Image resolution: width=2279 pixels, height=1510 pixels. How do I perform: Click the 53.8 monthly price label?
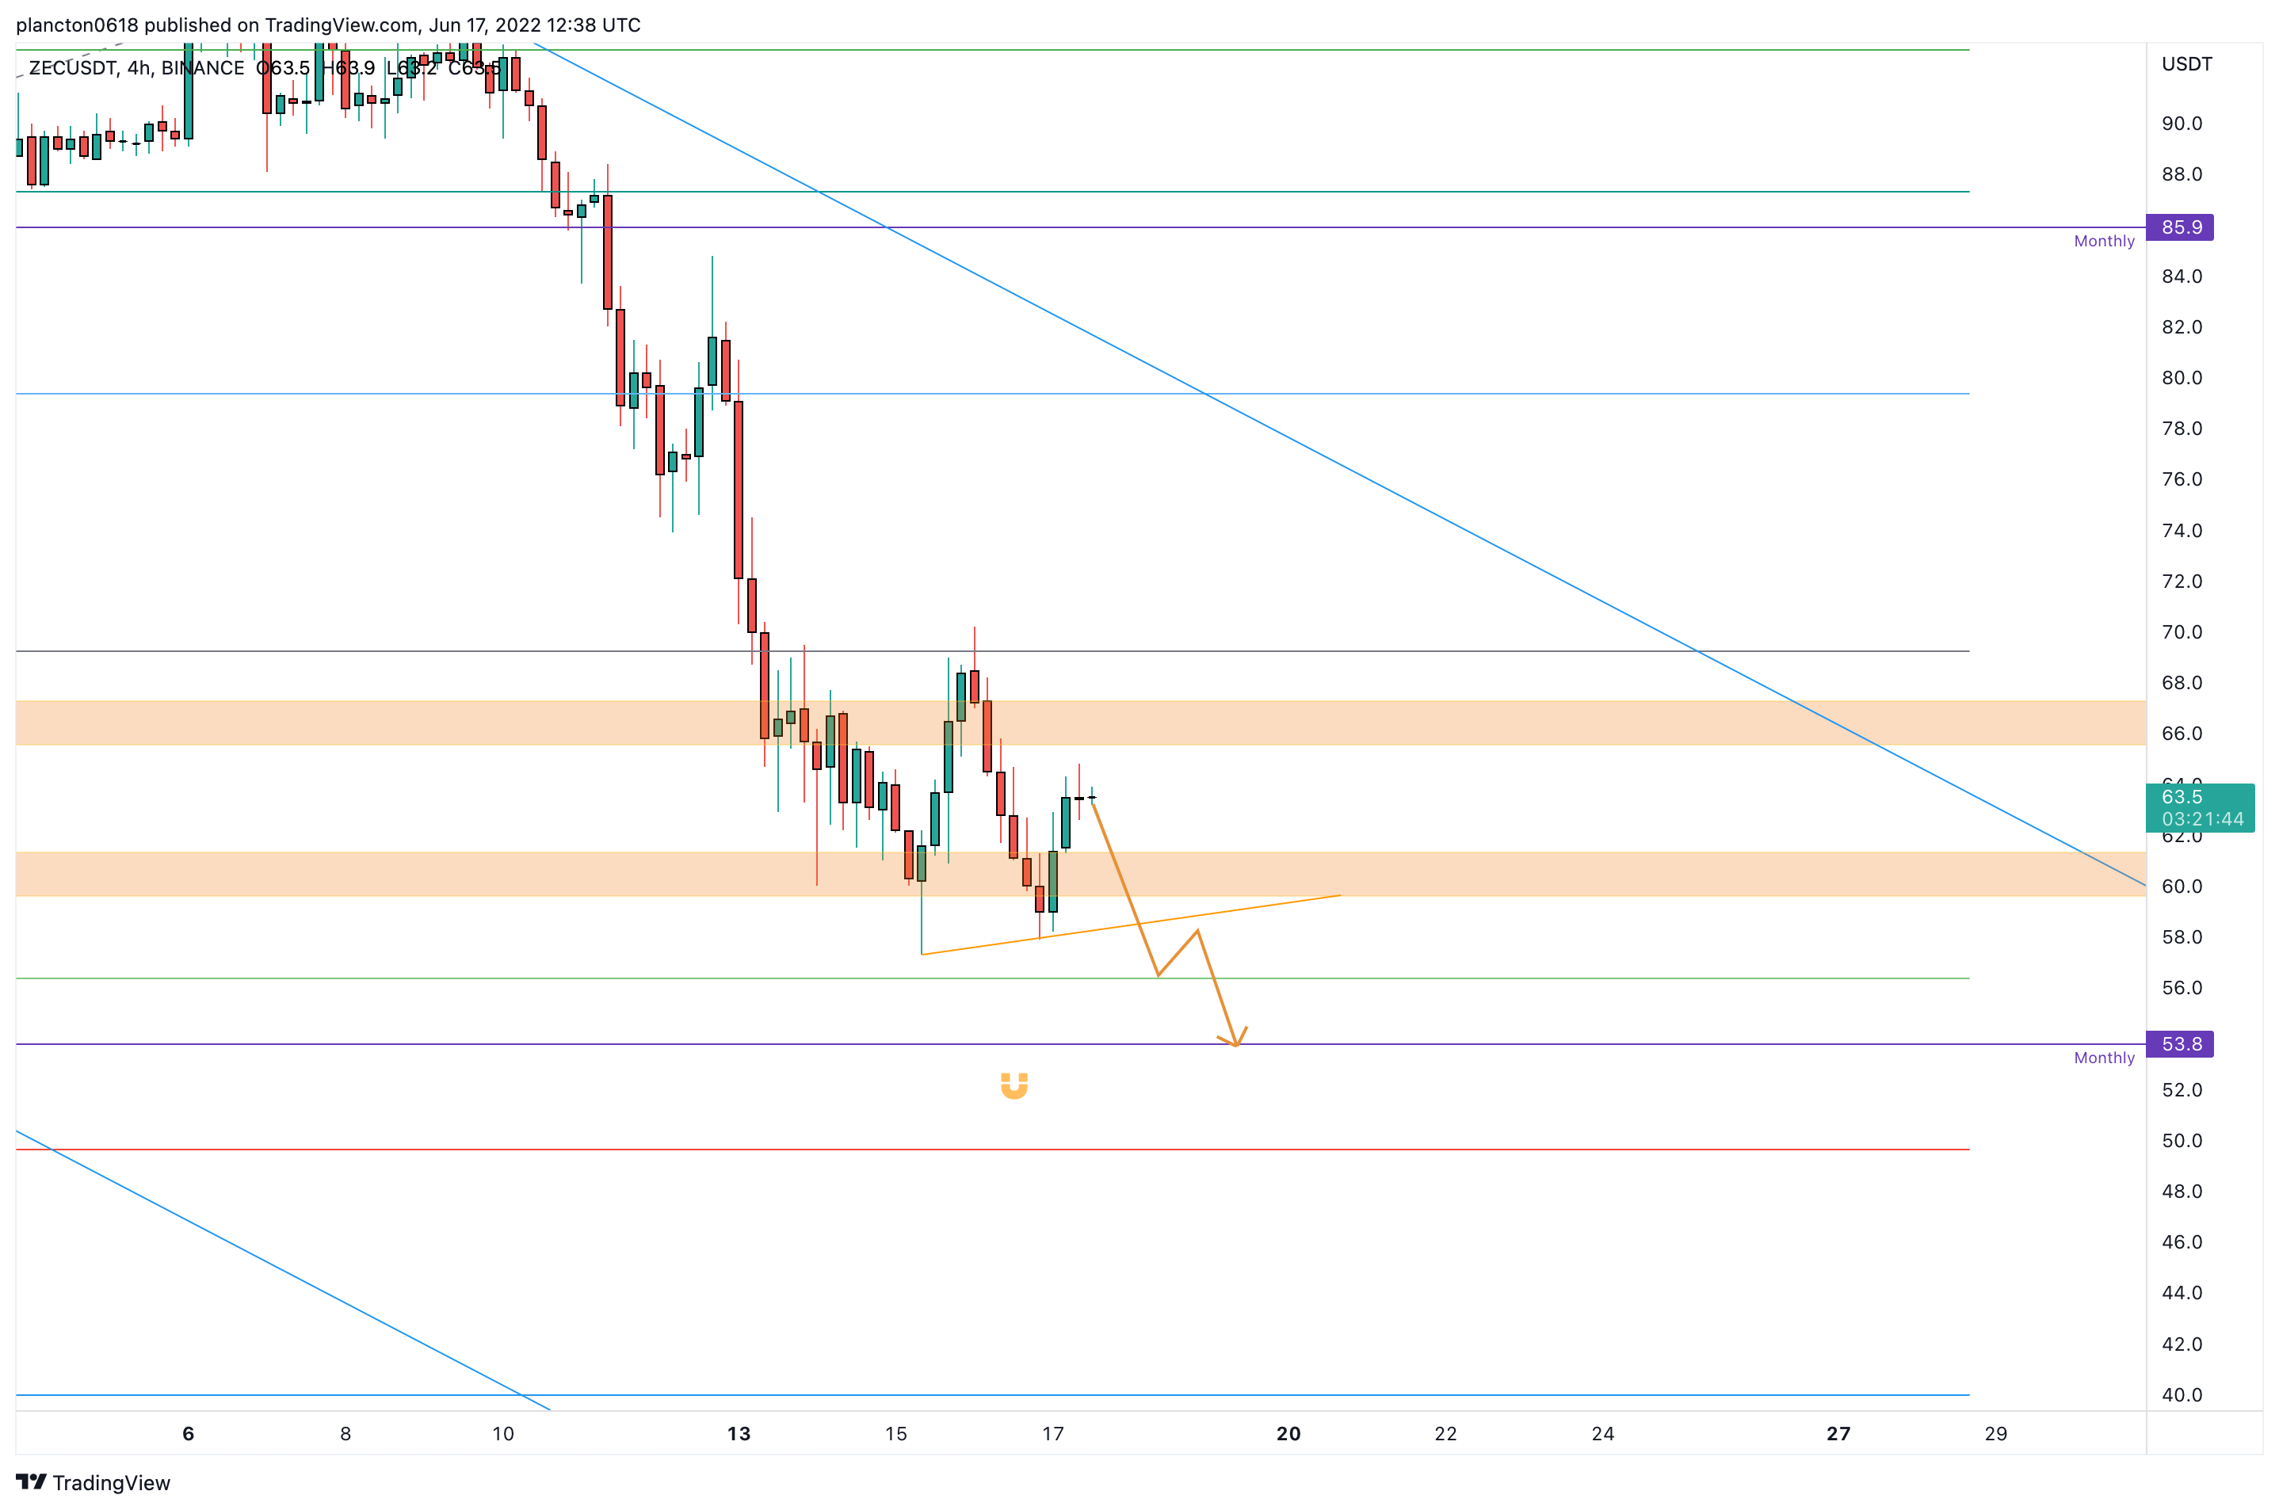[2181, 1044]
